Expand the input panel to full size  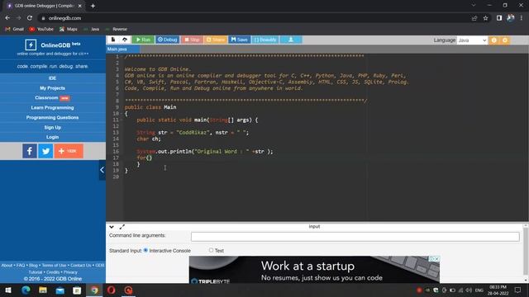coord(122,227)
